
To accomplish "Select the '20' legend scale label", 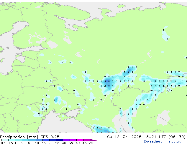I will click(x=50, y=143).
